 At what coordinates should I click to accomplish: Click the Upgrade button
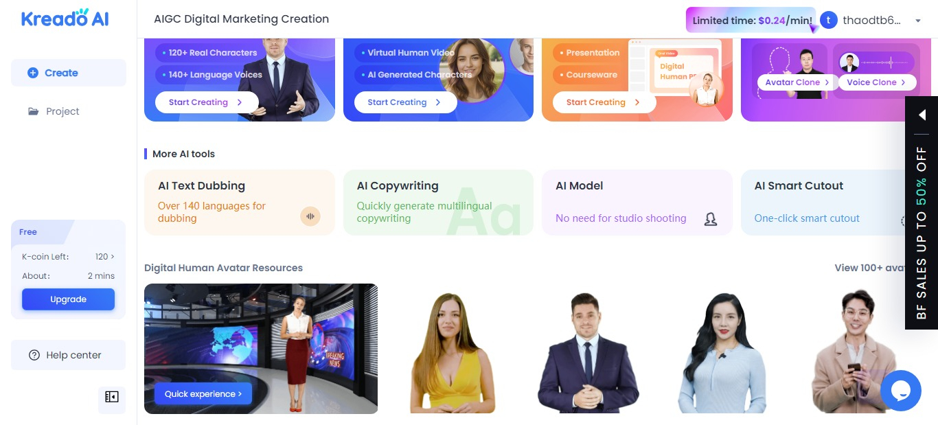point(69,299)
